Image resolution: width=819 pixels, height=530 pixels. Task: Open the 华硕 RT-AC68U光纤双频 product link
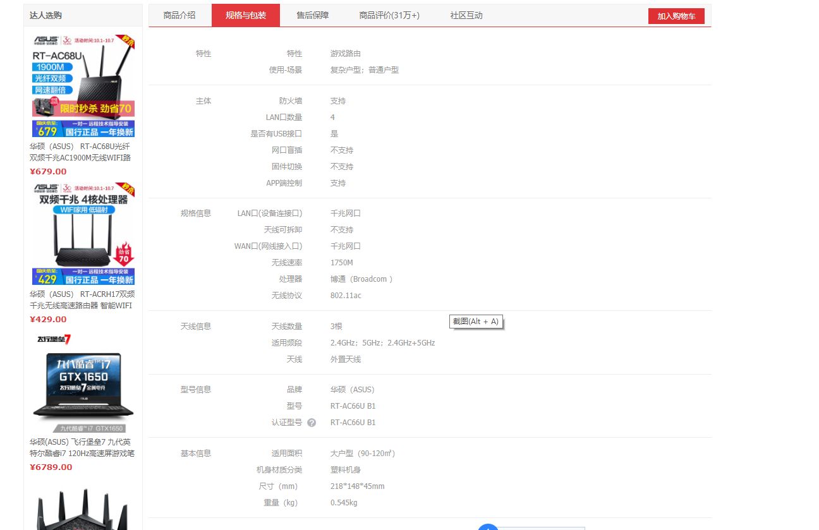coord(80,152)
